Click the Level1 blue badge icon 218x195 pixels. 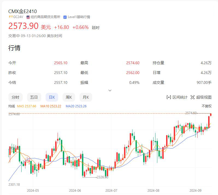coord(65,17)
